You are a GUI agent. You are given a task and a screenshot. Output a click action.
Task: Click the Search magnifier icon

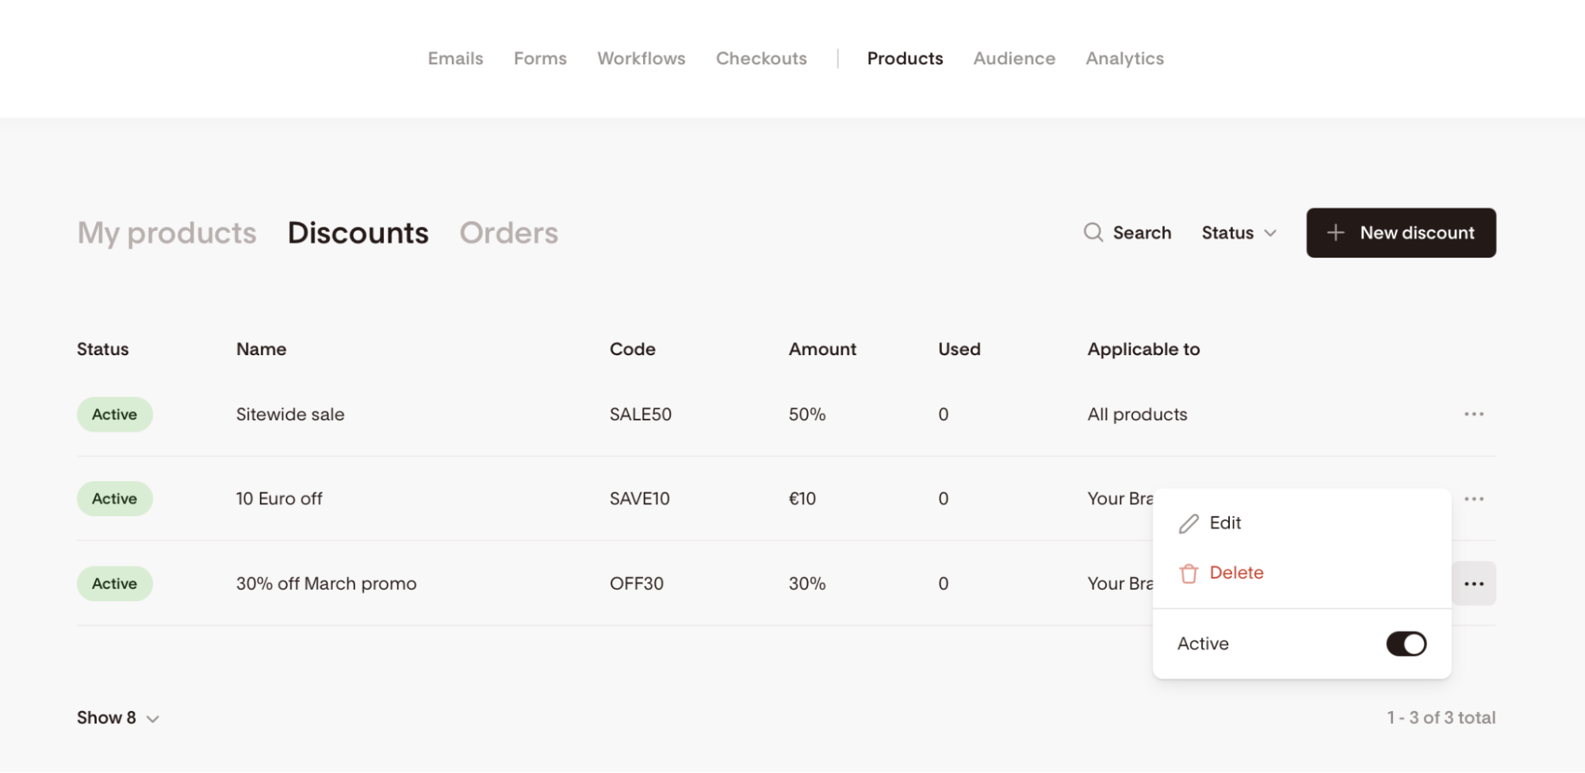click(1093, 232)
